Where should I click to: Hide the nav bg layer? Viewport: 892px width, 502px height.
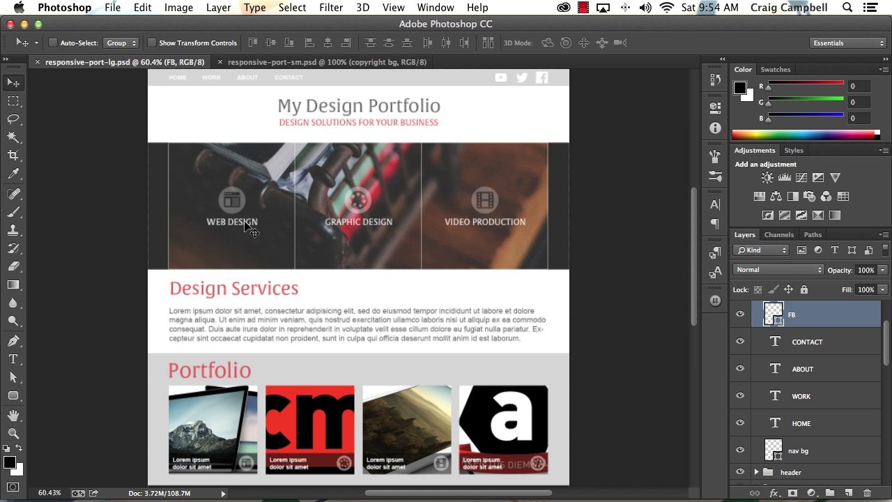[x=740, y=450]
